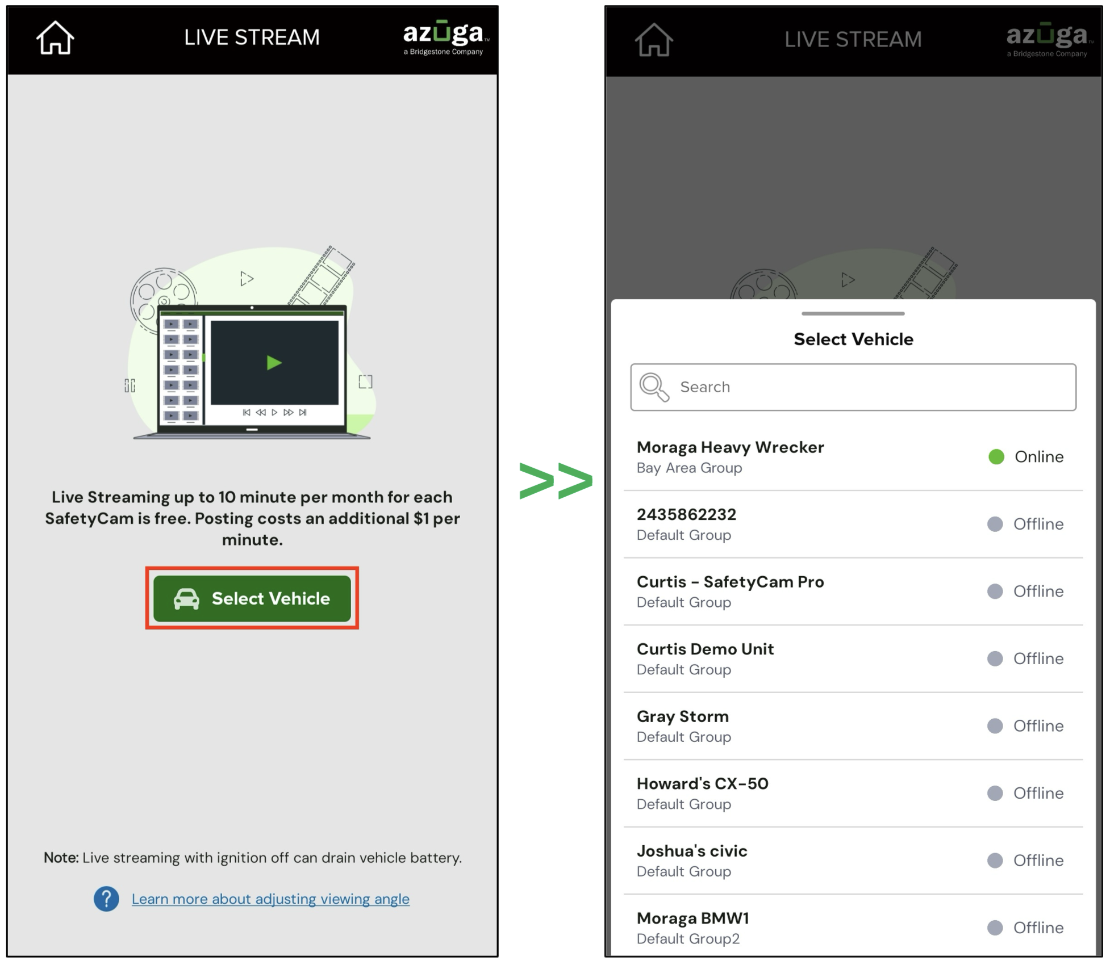This screenshot has width=1110, height=965.
Task: Click the Azuga logo on left screen
Action: pos(445,39)
